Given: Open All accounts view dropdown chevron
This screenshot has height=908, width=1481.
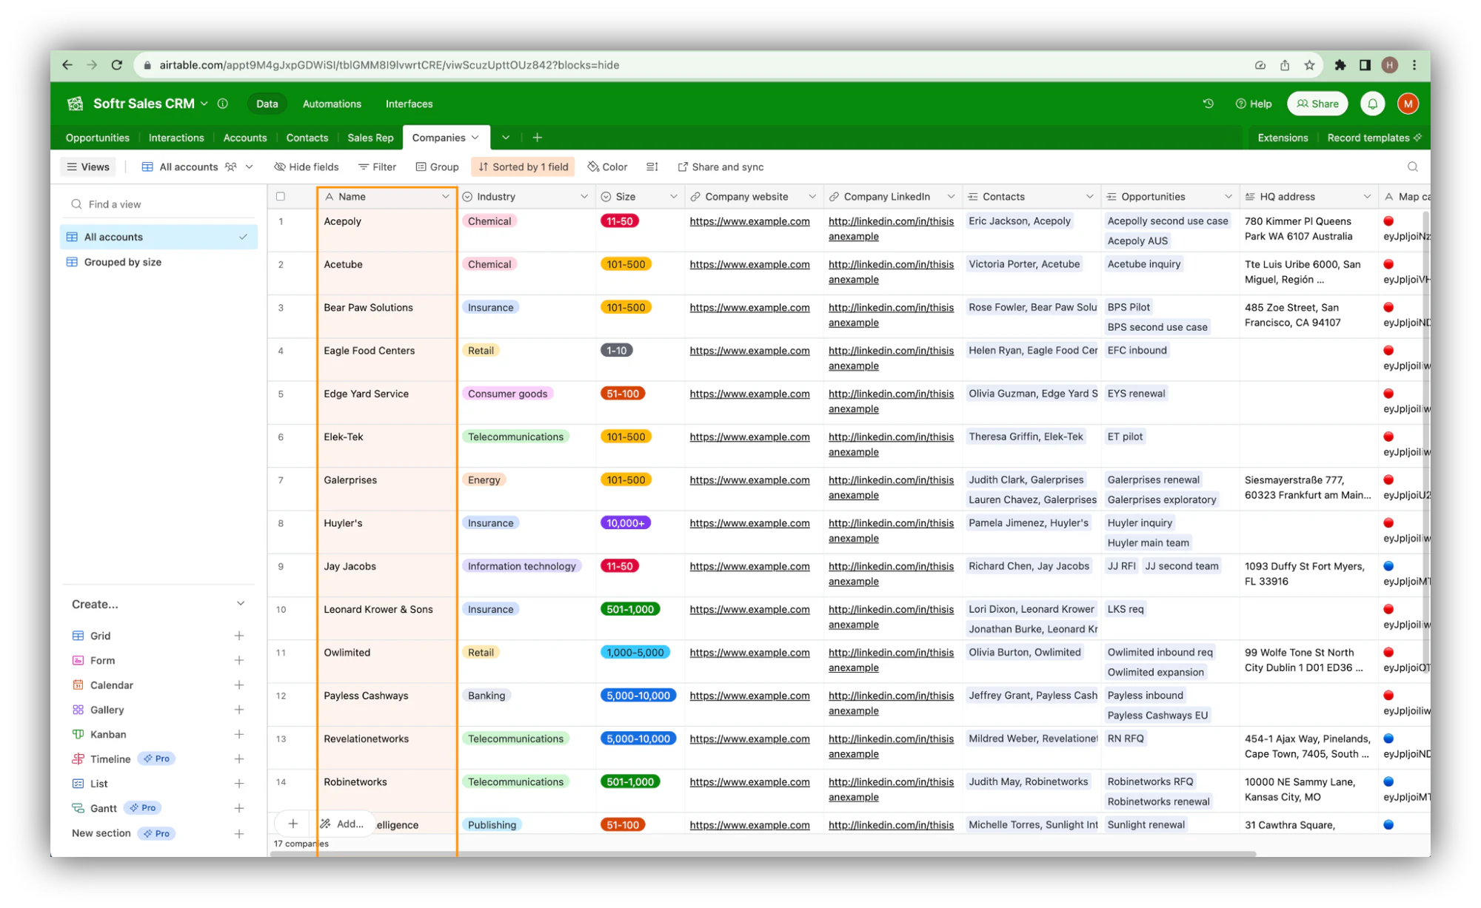Looking at the screenshot, I should pyautogui.click(x=250, y=167).
